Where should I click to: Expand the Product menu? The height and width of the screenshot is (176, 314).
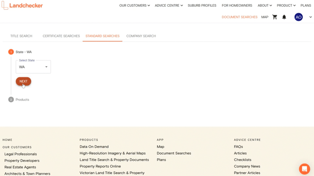point(286,6)
